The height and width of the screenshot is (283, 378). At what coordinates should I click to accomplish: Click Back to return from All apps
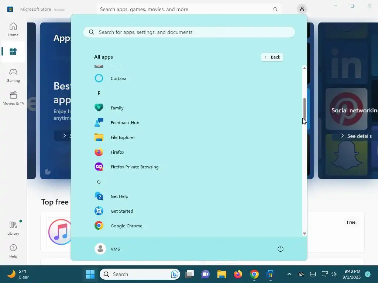pos(272,57)
